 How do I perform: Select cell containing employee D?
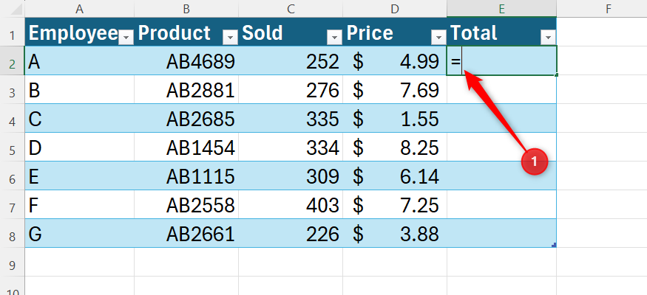tap(80, 147)
